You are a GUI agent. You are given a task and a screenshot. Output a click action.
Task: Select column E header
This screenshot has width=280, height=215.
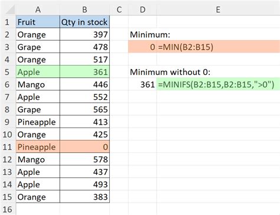(218, 9)
